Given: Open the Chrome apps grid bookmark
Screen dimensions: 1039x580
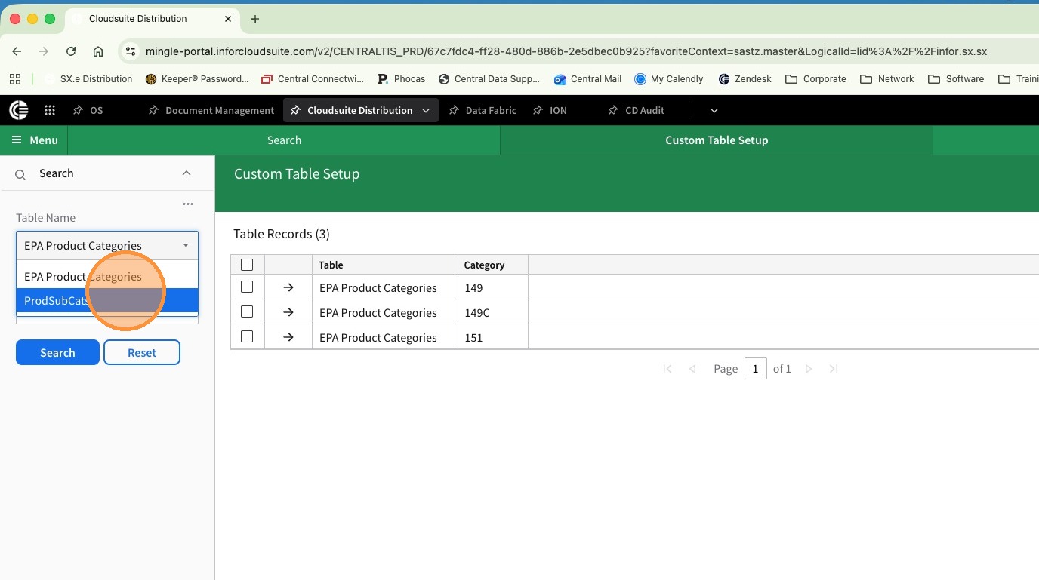Looking at the screenshot, I should point(16,78).
